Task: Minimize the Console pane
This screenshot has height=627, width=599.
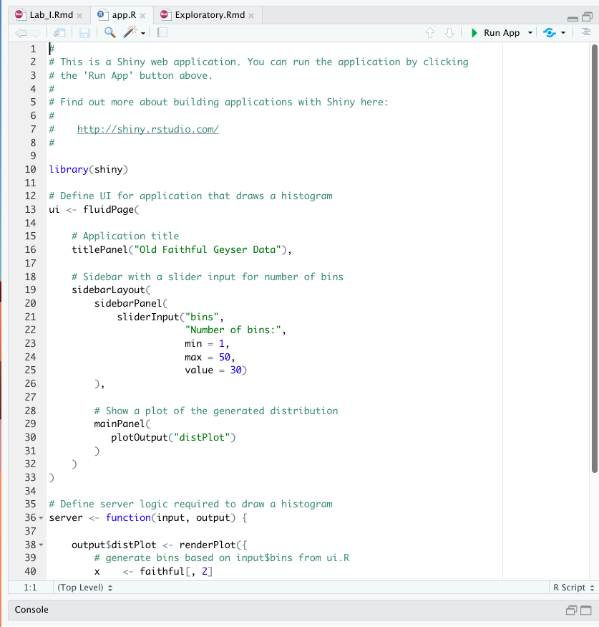Action: 571,610
